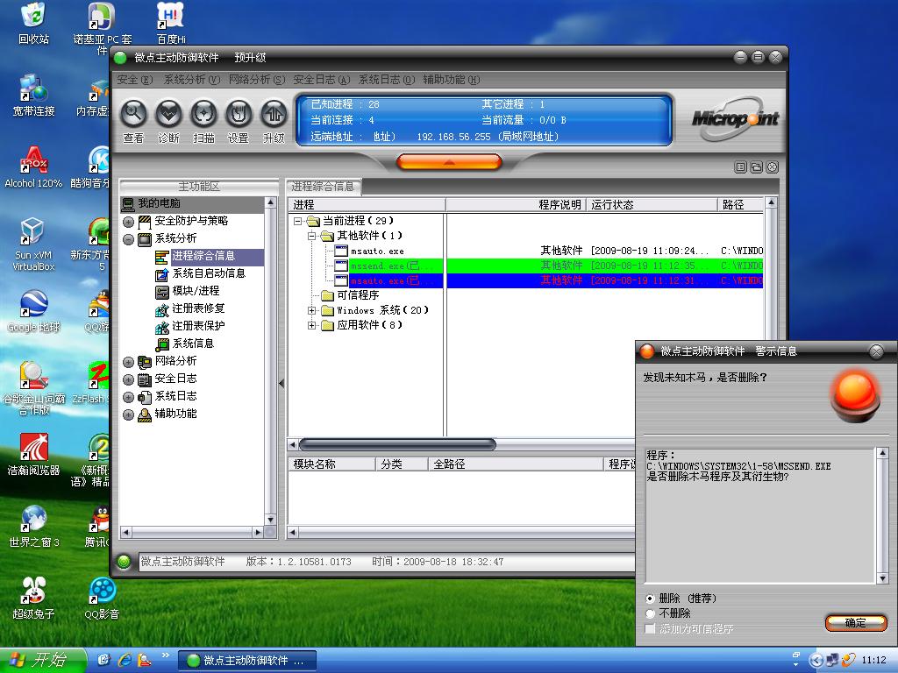Collapse 系统分析 tree node
This screenshot has width=898, height=673.
pos(128,239)
